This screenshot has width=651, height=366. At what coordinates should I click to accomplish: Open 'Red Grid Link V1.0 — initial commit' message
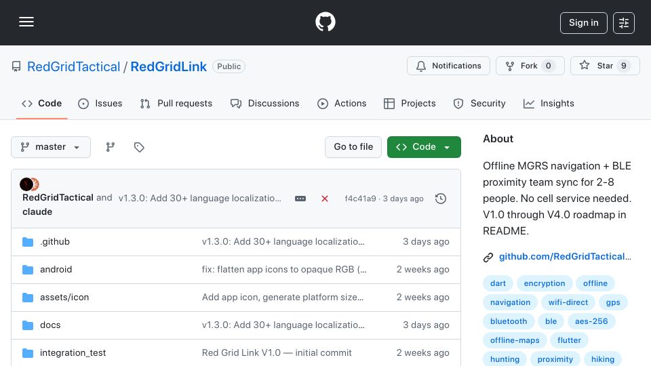[277, 352]
